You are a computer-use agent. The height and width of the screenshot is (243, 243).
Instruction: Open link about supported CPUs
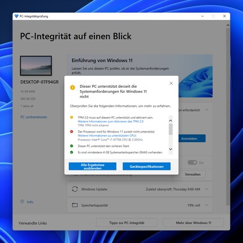(x=107, y=135)
